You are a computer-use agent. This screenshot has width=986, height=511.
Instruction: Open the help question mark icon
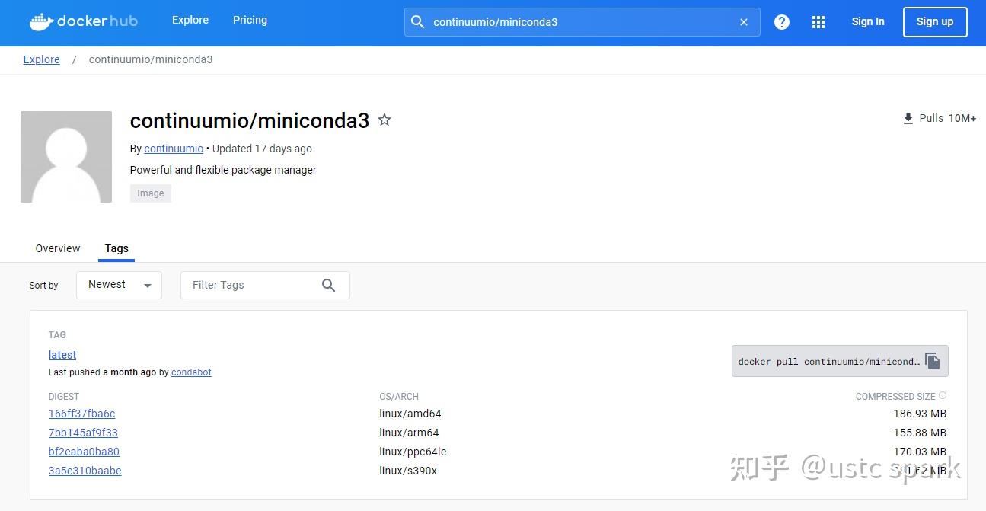click(781, 21)
